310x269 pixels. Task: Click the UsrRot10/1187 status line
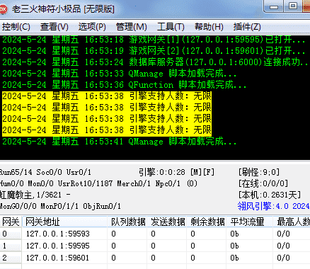pos(98,183)
